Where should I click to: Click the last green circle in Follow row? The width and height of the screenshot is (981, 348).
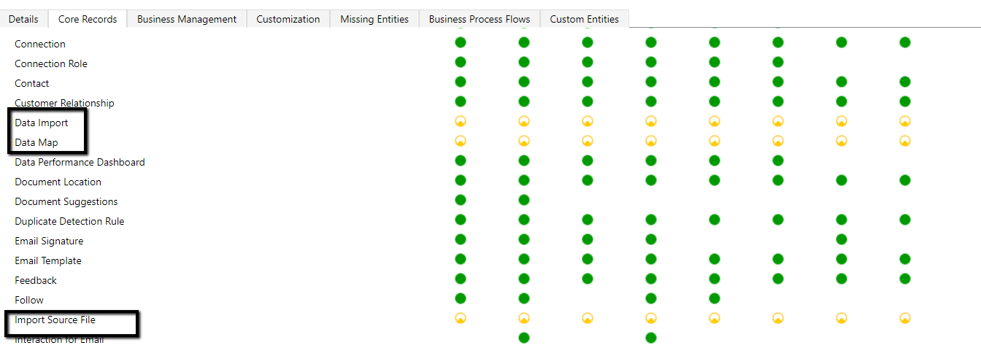click(715, 298)
